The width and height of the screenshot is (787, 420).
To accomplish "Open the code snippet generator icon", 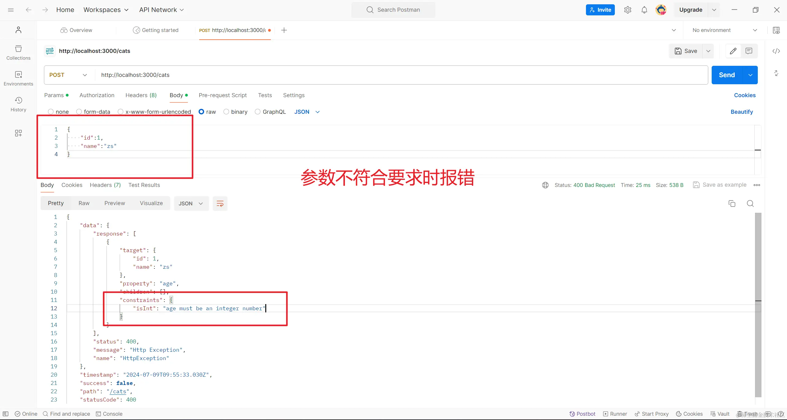I will pyautogui.click(x=777, y=51).
